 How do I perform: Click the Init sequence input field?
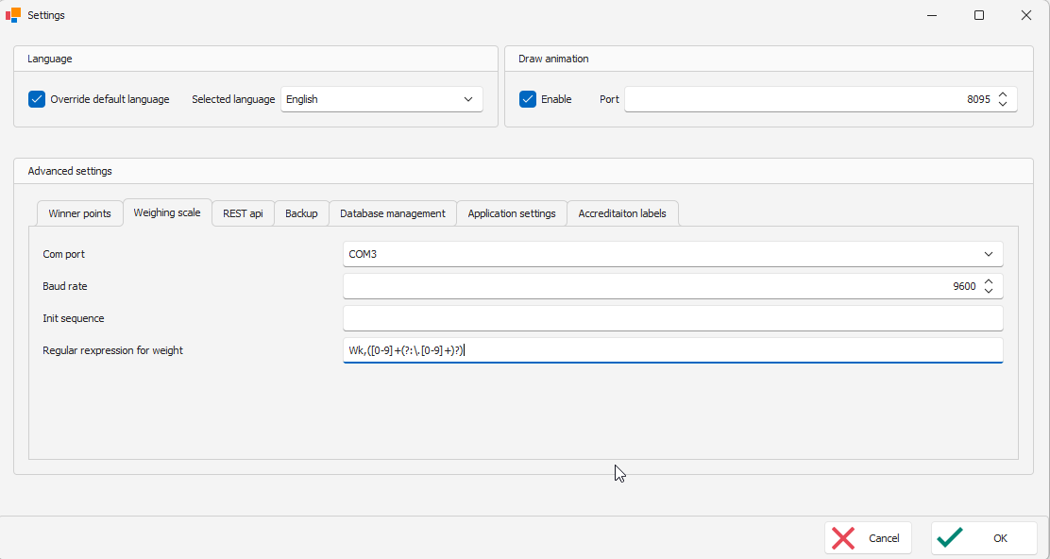pos(672,318)
